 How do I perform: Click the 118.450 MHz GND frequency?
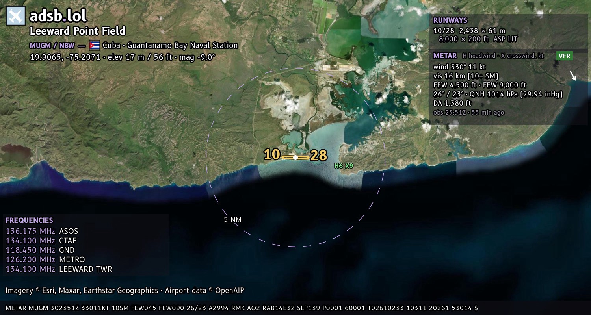(40, 250)
